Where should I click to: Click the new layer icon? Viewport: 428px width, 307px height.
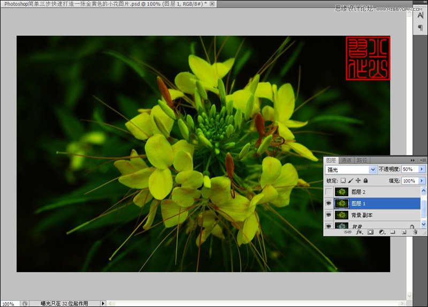click(x=404, y=232)
